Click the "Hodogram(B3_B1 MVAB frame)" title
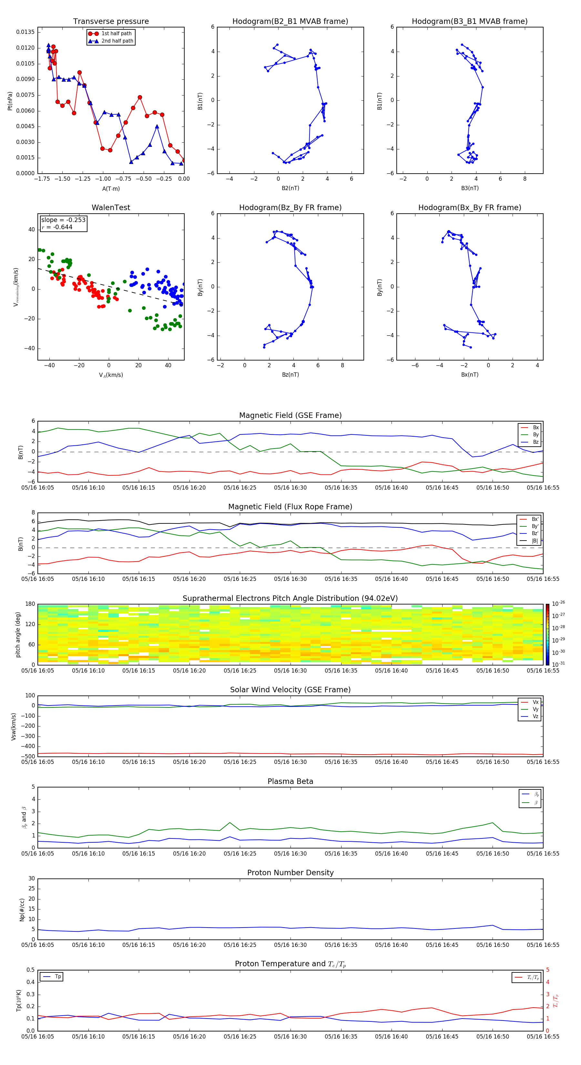The width and height of the screenshot is (581, 1065). tap(470, 22)
